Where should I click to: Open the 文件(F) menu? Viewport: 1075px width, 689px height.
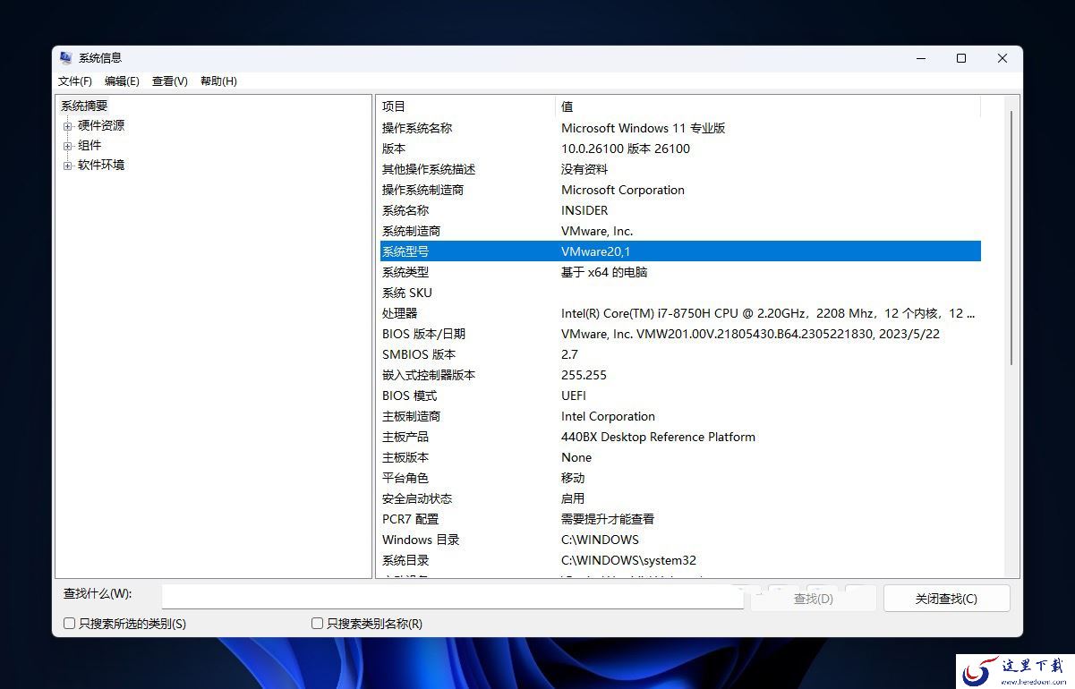(75, 81)
